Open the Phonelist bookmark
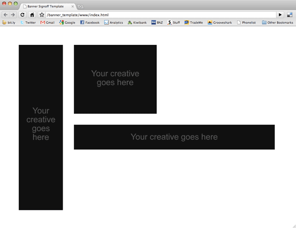296x228 pixels. tap(246, 23)
